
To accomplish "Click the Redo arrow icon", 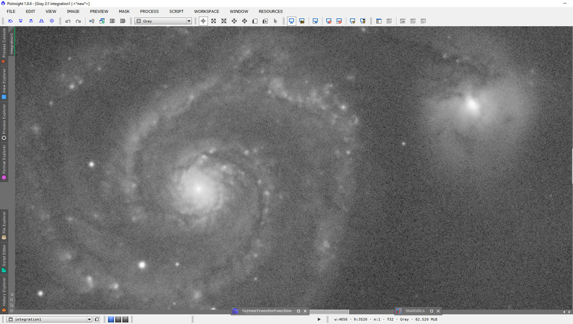I will (x=78, y=21).
